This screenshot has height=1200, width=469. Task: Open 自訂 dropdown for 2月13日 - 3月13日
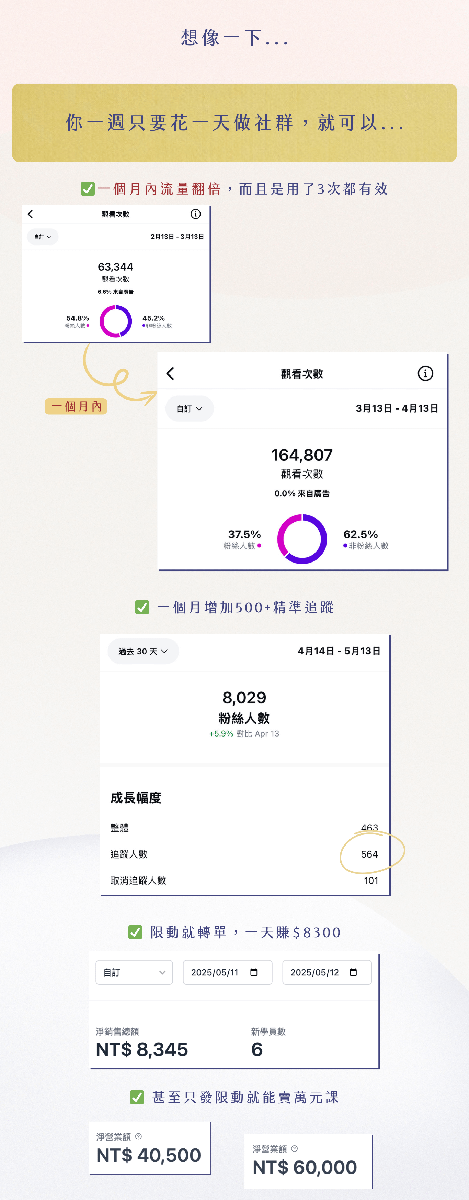pos(42,237)
